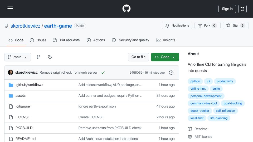253x142 pixels.
Task: Click skorotkiewicz author name in commit row
Action: tap(26, 73)
